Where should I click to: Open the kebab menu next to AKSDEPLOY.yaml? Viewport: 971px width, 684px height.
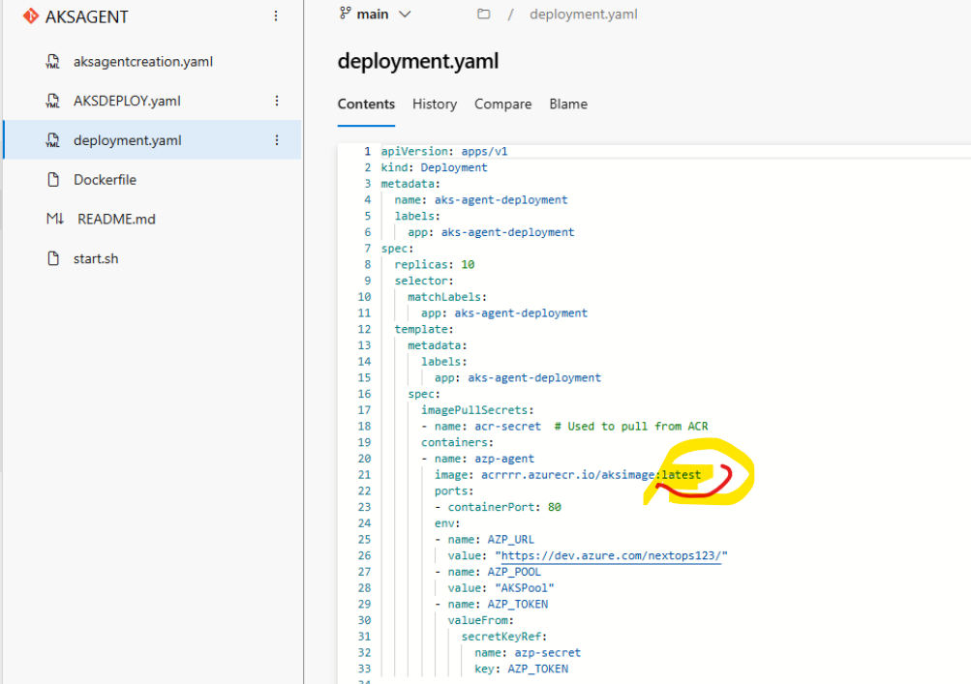tap(277, 100)
